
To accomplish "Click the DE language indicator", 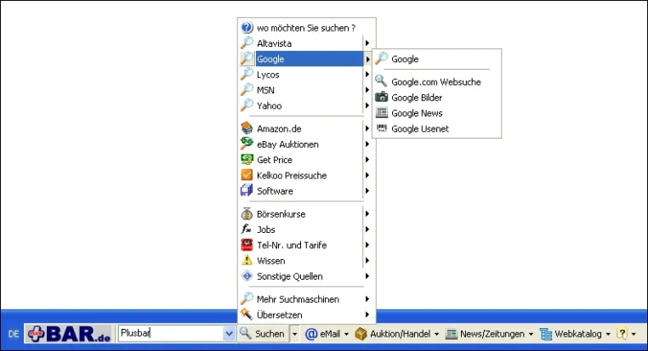I will (14, 334).
